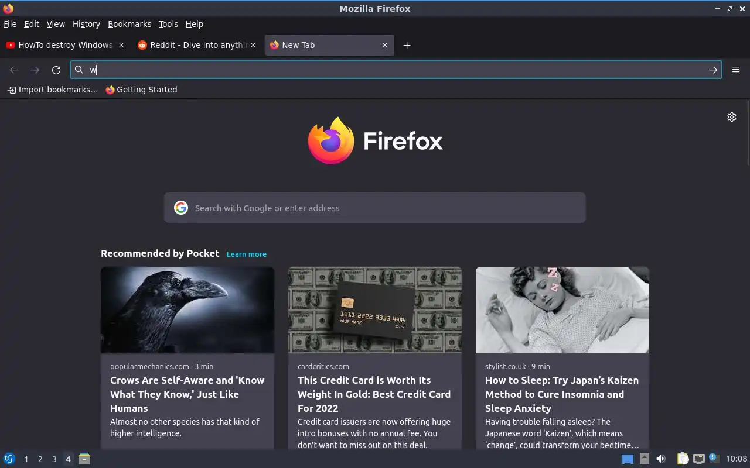Screen dimensions: 750x468
Task: Switch to workspace 3
Action: 54,459
